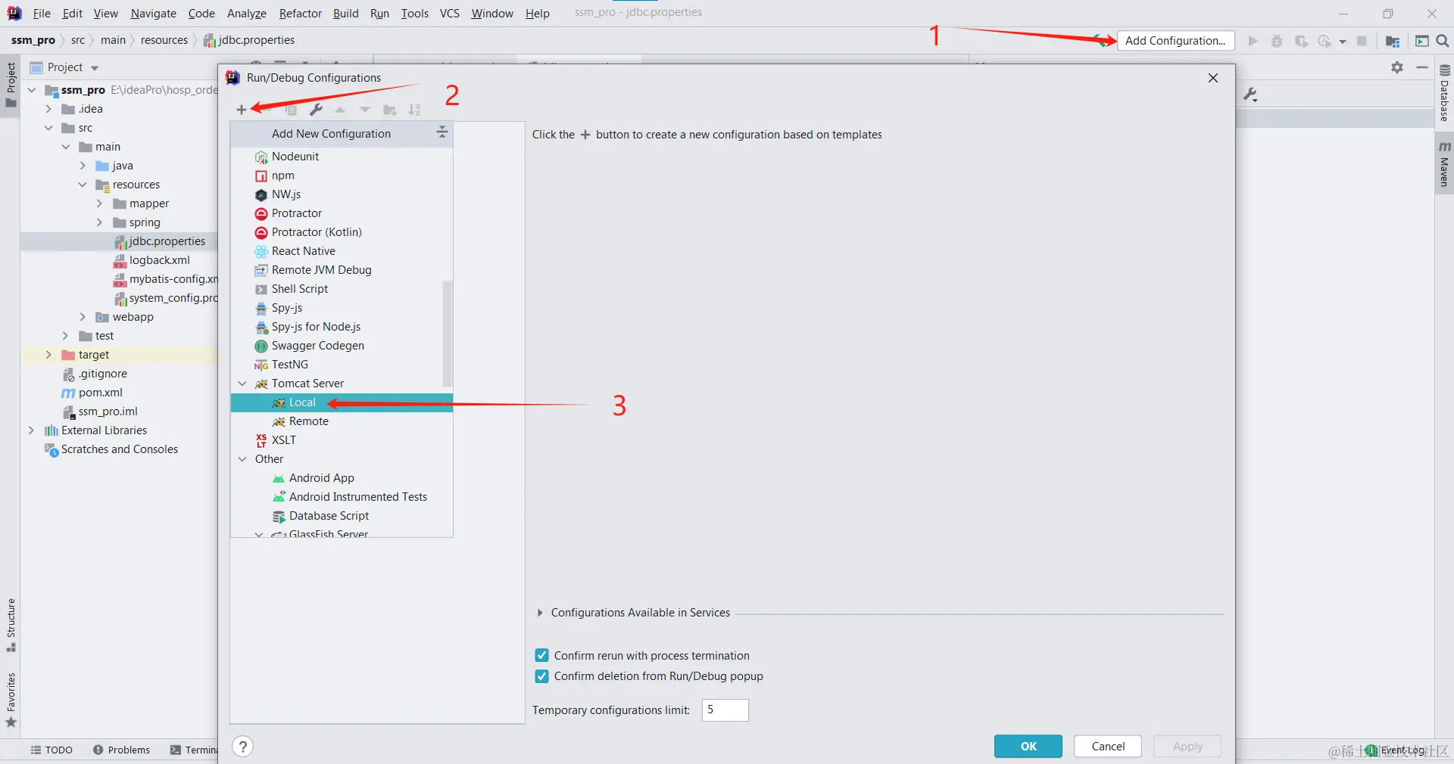
Task: Click the Temporary configurations limit field
Action: [x=725, y=710]
